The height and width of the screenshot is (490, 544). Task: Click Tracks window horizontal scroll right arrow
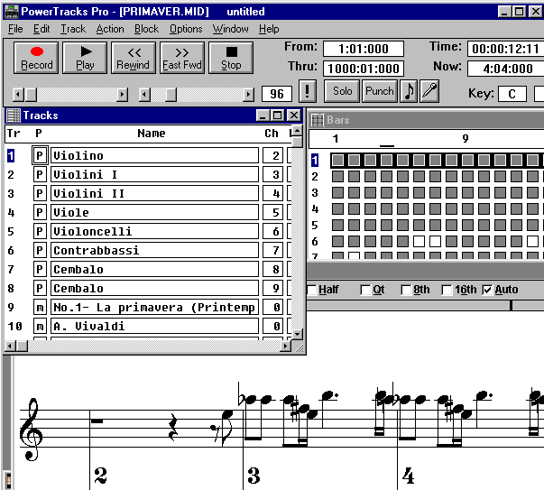pos(285,346)
